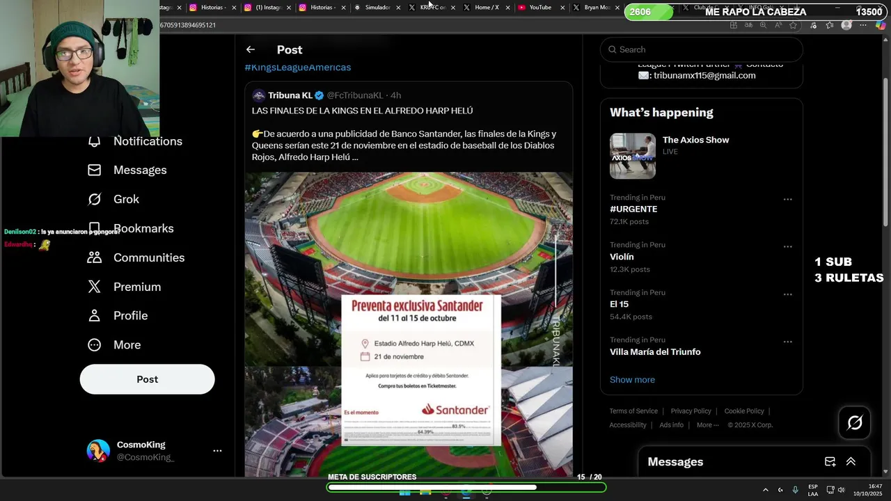The image size is (891, 501).
Task: Click the Tribuna KL verified badge
Action: (x=320, y=95)
